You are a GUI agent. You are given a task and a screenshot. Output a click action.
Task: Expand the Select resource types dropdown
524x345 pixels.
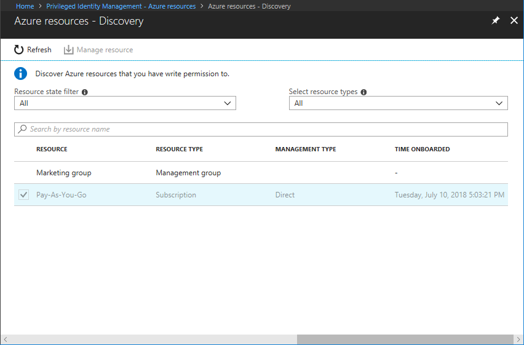pyautogui.click(x=398, y=103)
